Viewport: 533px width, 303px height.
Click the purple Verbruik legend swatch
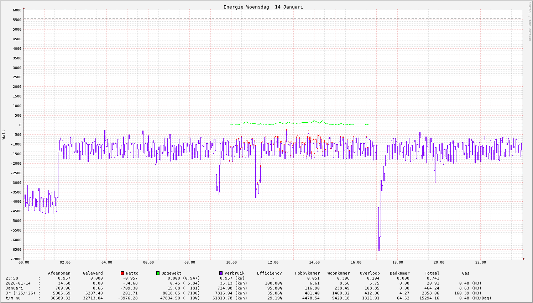(x=221, y=273)
